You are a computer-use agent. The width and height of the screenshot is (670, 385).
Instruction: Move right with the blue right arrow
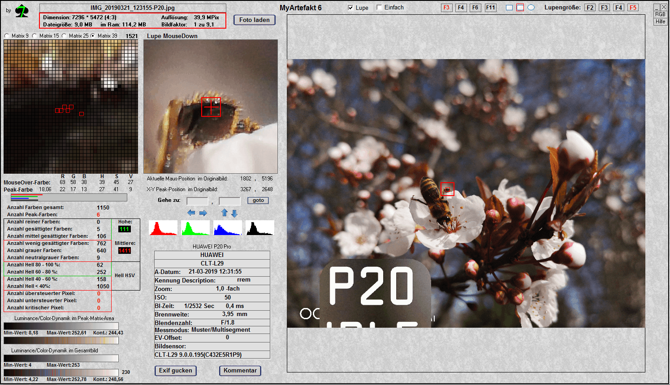(x=203, y=213)
